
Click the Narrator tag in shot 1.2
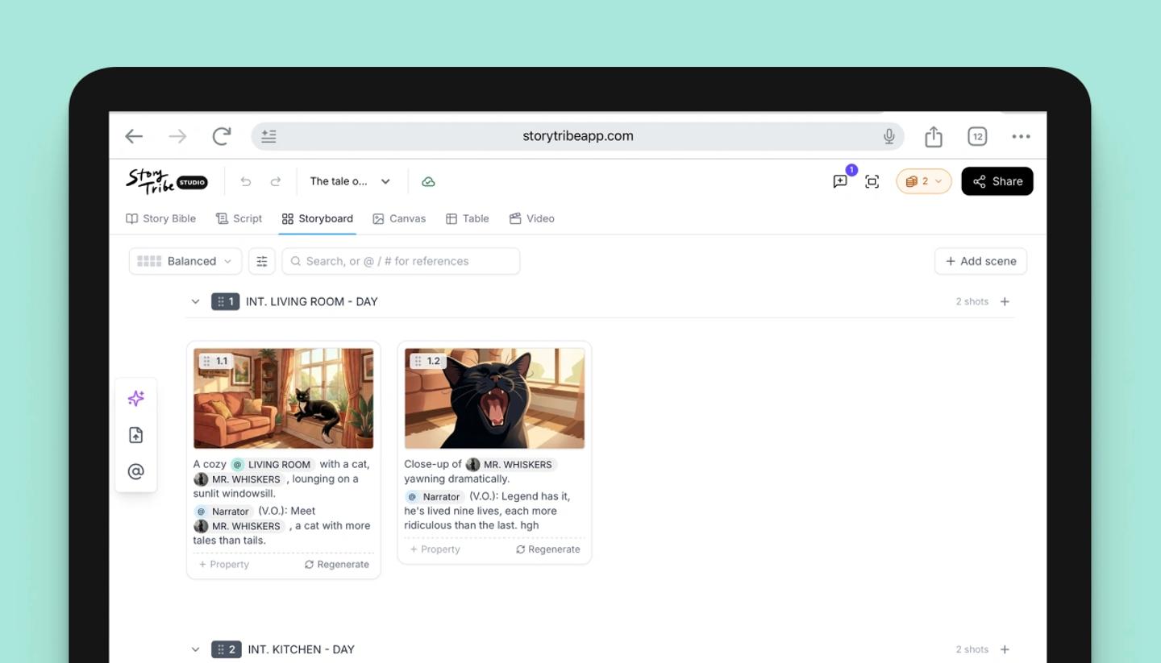tap(435, 496)
